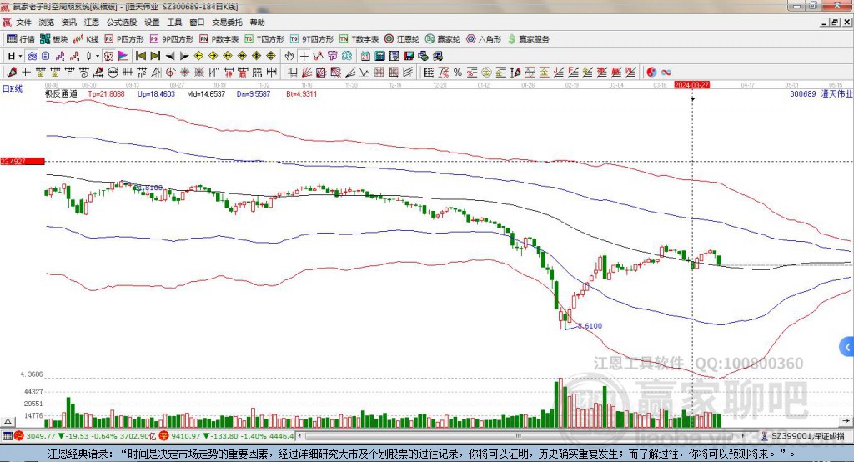
Task: Click the first yellow diamond arrow icon
Action: click(x=198, y=56)
